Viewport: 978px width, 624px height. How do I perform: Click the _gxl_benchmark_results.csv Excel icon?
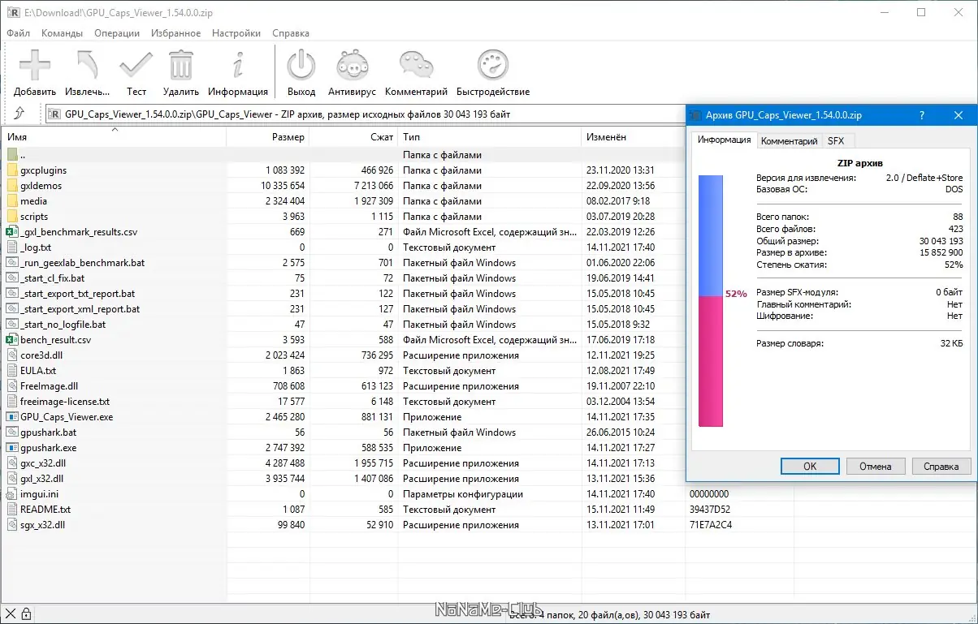click(12, 232)
